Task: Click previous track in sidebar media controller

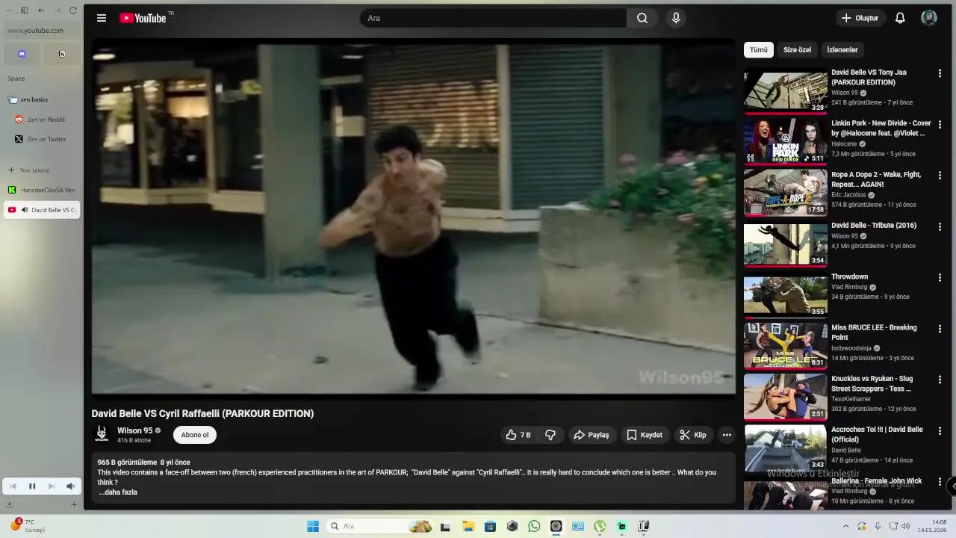Action: coord(13,486)
